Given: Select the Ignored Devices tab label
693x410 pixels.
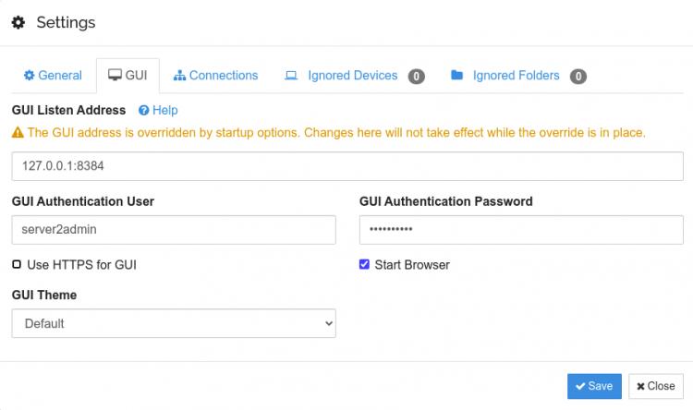Looking at the screenshot, I should (x=352, y=76).
